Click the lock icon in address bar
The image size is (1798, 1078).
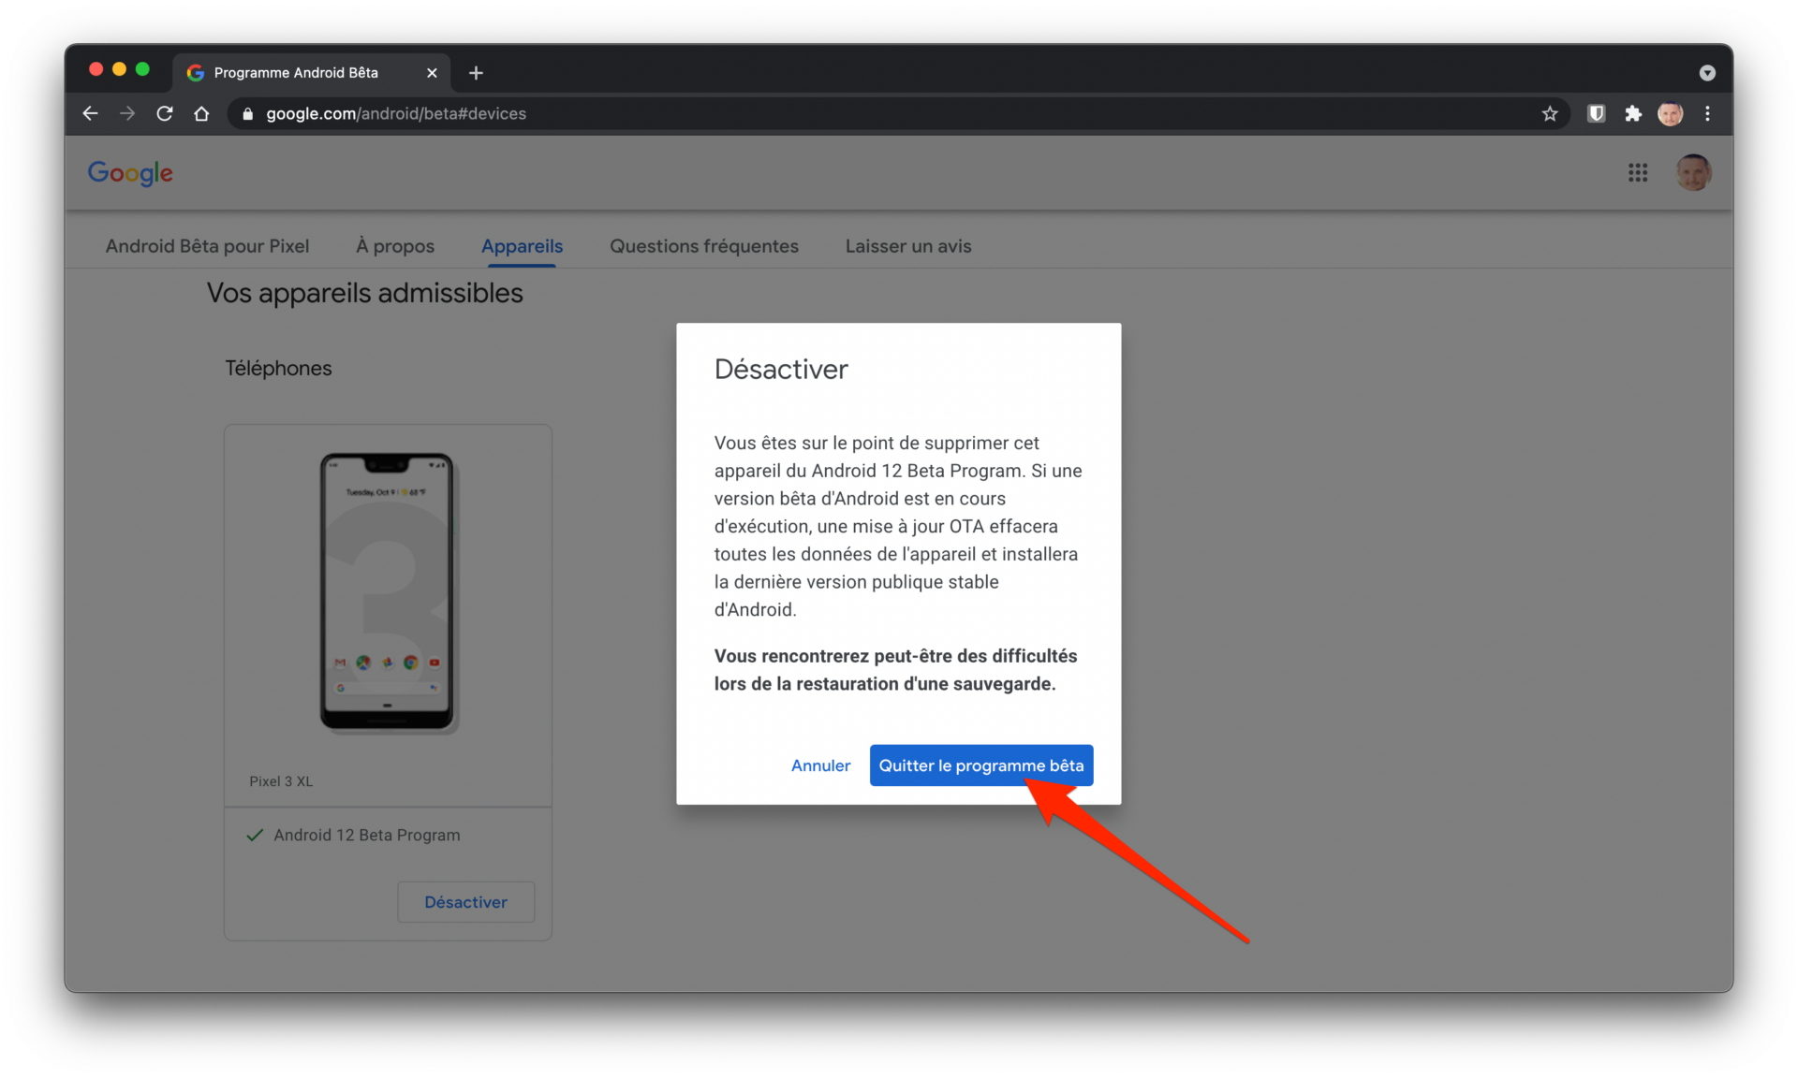(247, 114)
